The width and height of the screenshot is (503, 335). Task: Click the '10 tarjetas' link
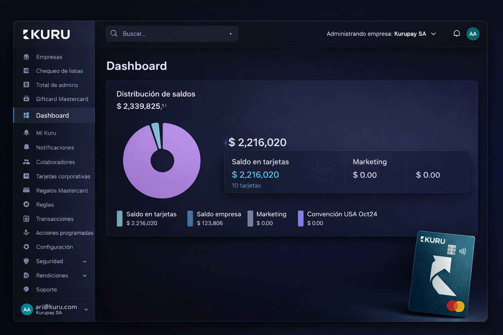click(x=246, y=185)
